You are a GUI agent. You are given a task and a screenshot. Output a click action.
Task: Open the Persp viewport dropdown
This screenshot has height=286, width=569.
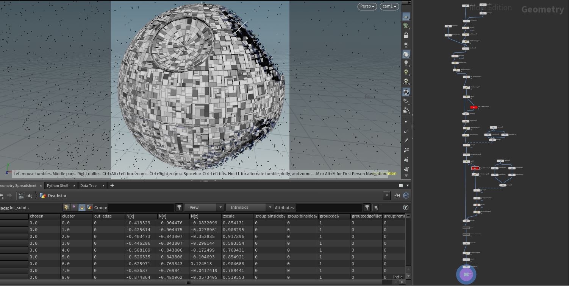click(x=367, y=6)
